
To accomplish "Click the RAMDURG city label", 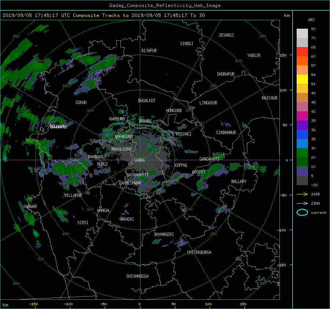I will click(117, 119).
